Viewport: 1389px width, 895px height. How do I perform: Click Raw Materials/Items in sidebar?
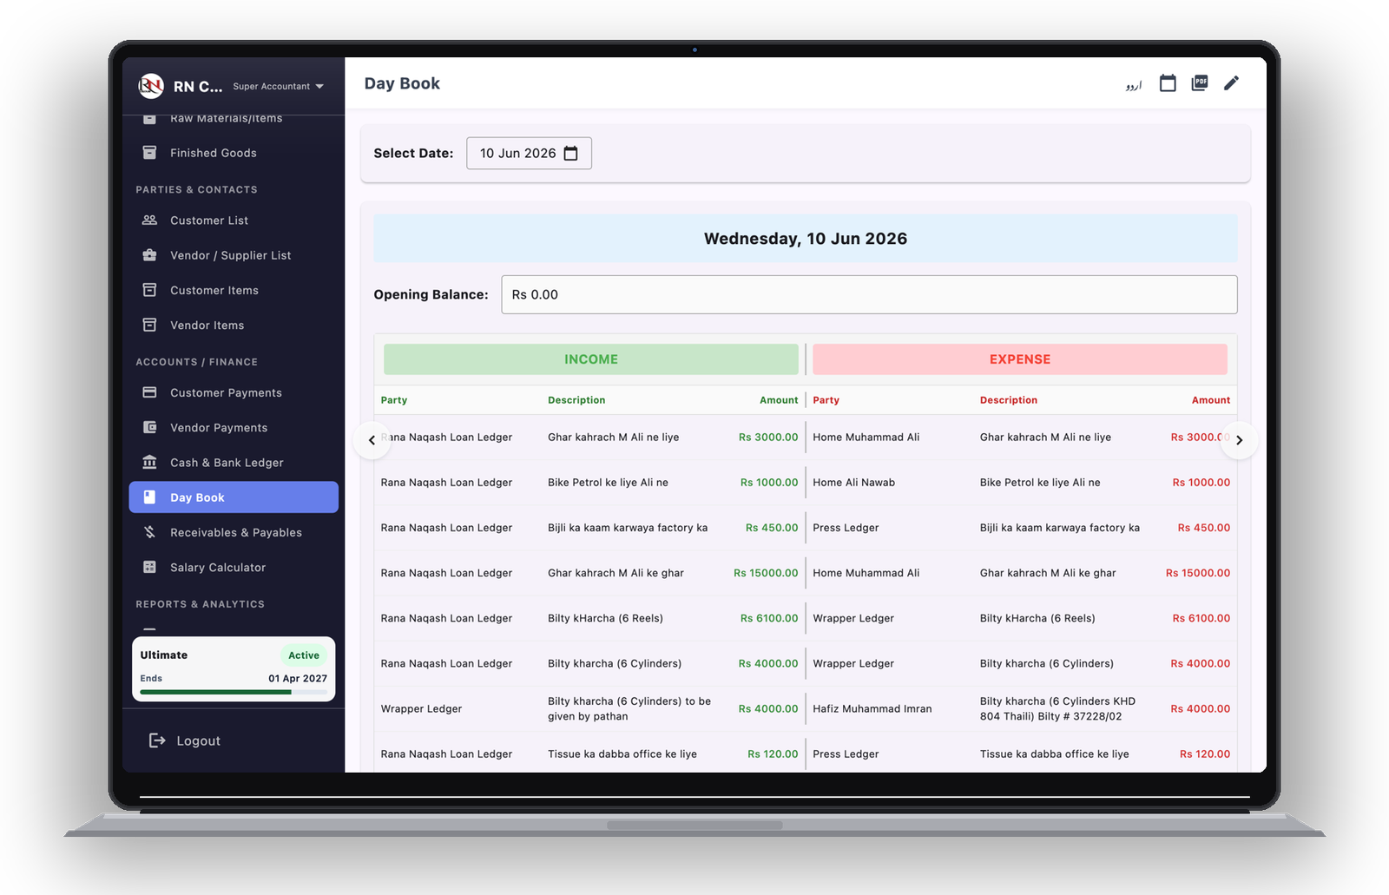click(226, 119)
